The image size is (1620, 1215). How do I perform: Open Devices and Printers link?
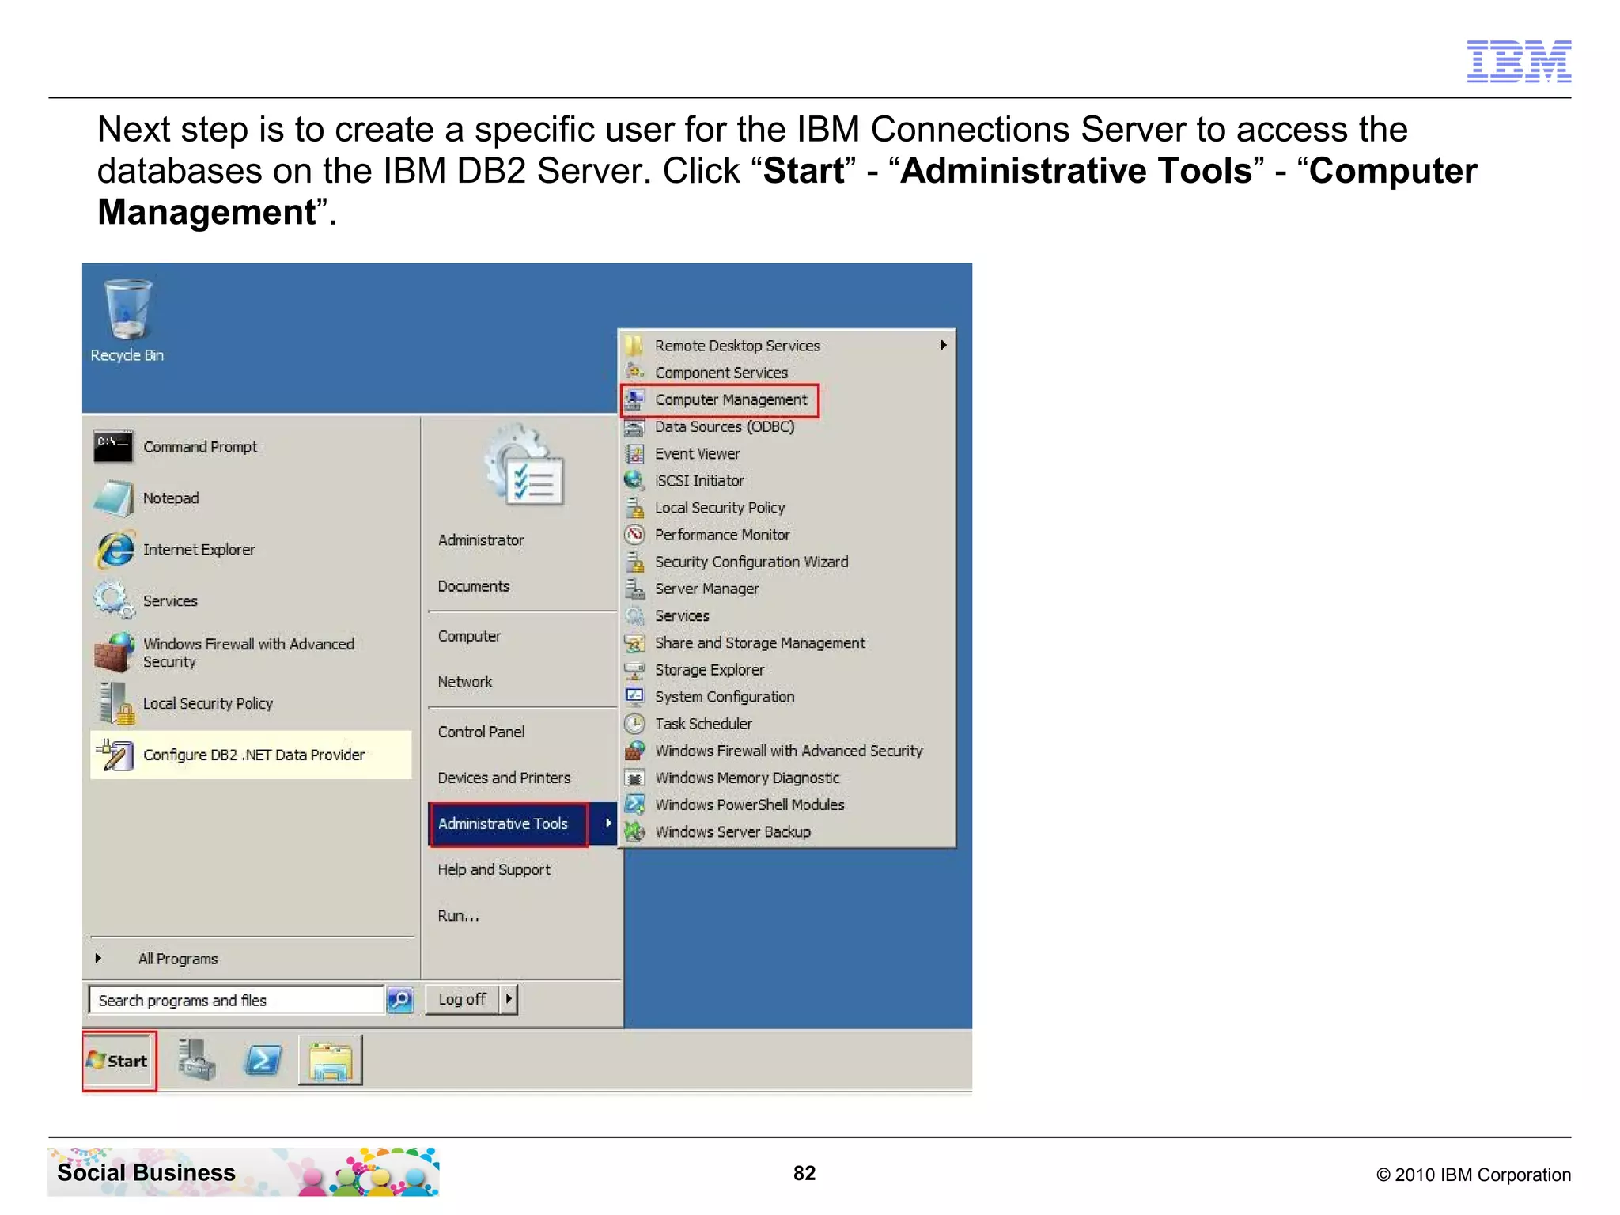point(504,778)
